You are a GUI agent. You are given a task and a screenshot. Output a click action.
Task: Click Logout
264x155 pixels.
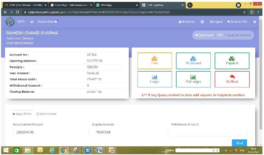216,22
